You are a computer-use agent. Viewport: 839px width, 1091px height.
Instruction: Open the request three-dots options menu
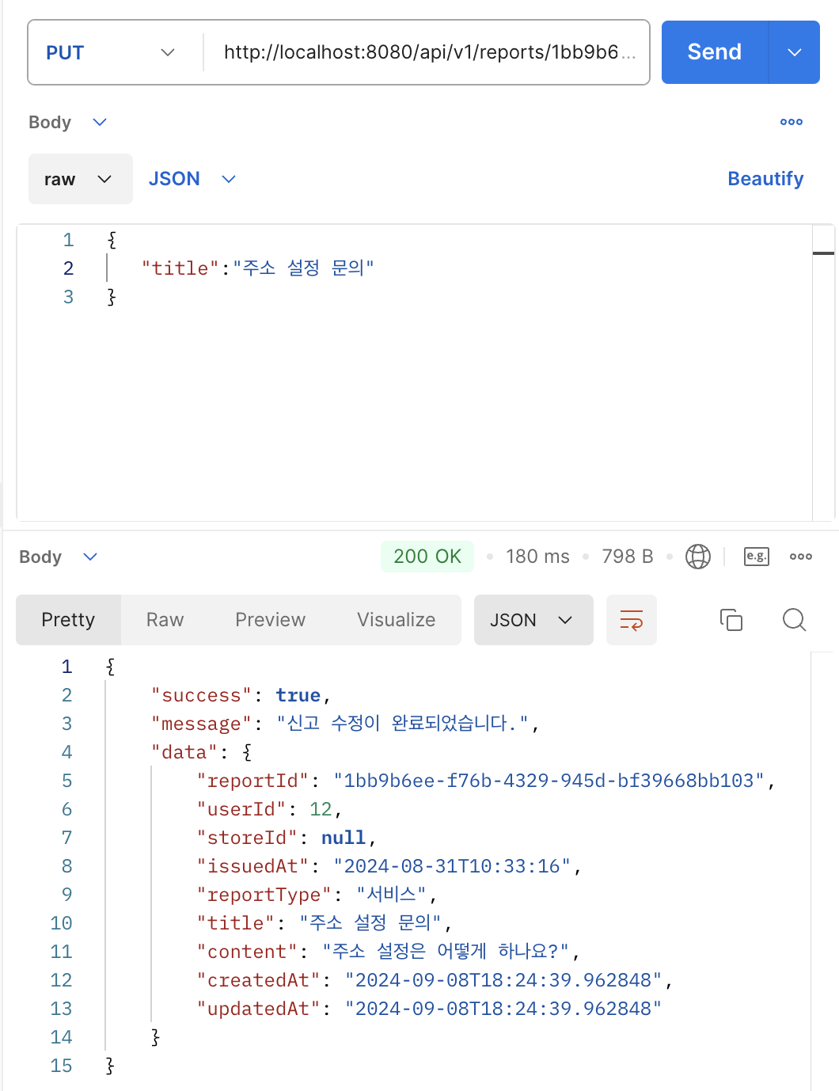click(x=791, y=122)
